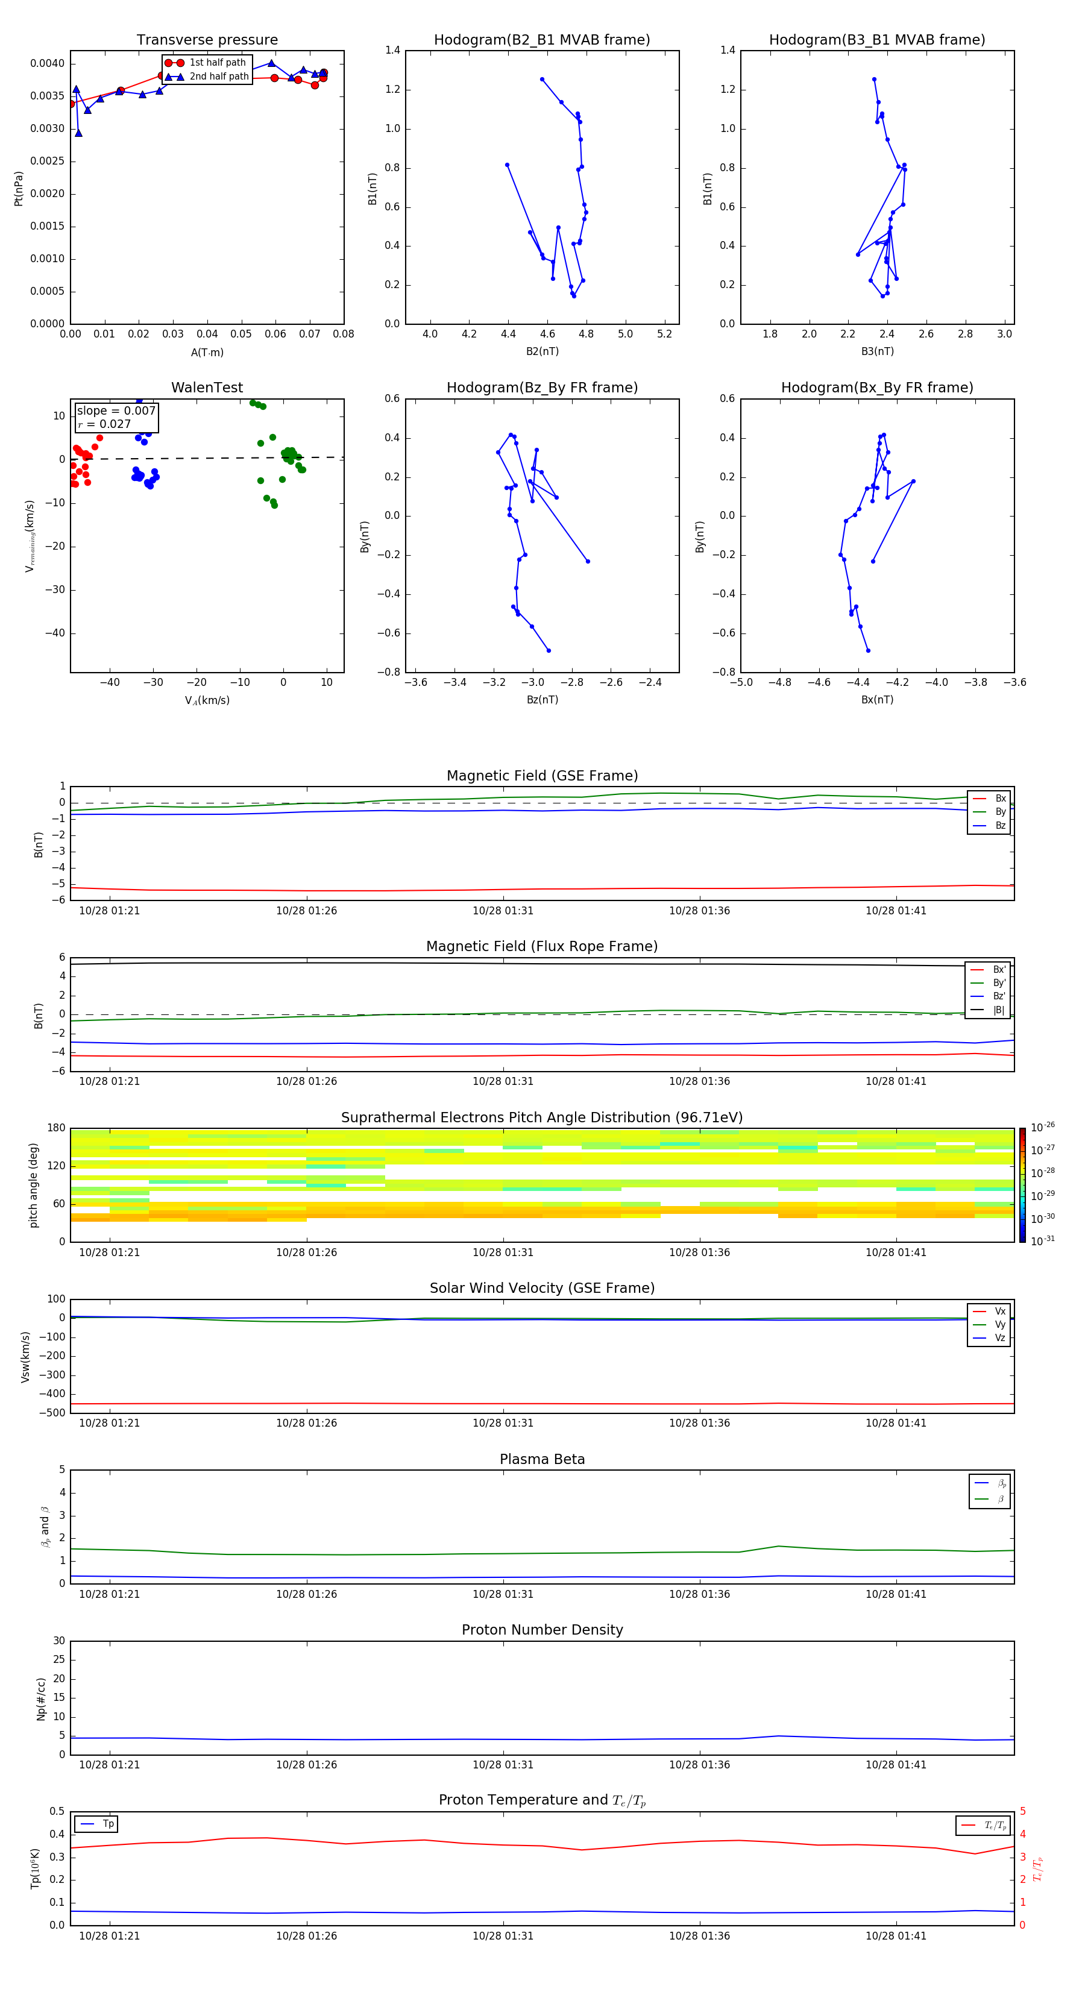Click the 'Vsw(km/s)' axis label
This screenshot has width=1085, height=1989.
pos(25,1357)
